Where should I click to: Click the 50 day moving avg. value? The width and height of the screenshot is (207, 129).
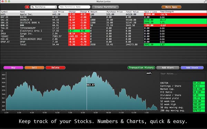[x=199, y=108]
